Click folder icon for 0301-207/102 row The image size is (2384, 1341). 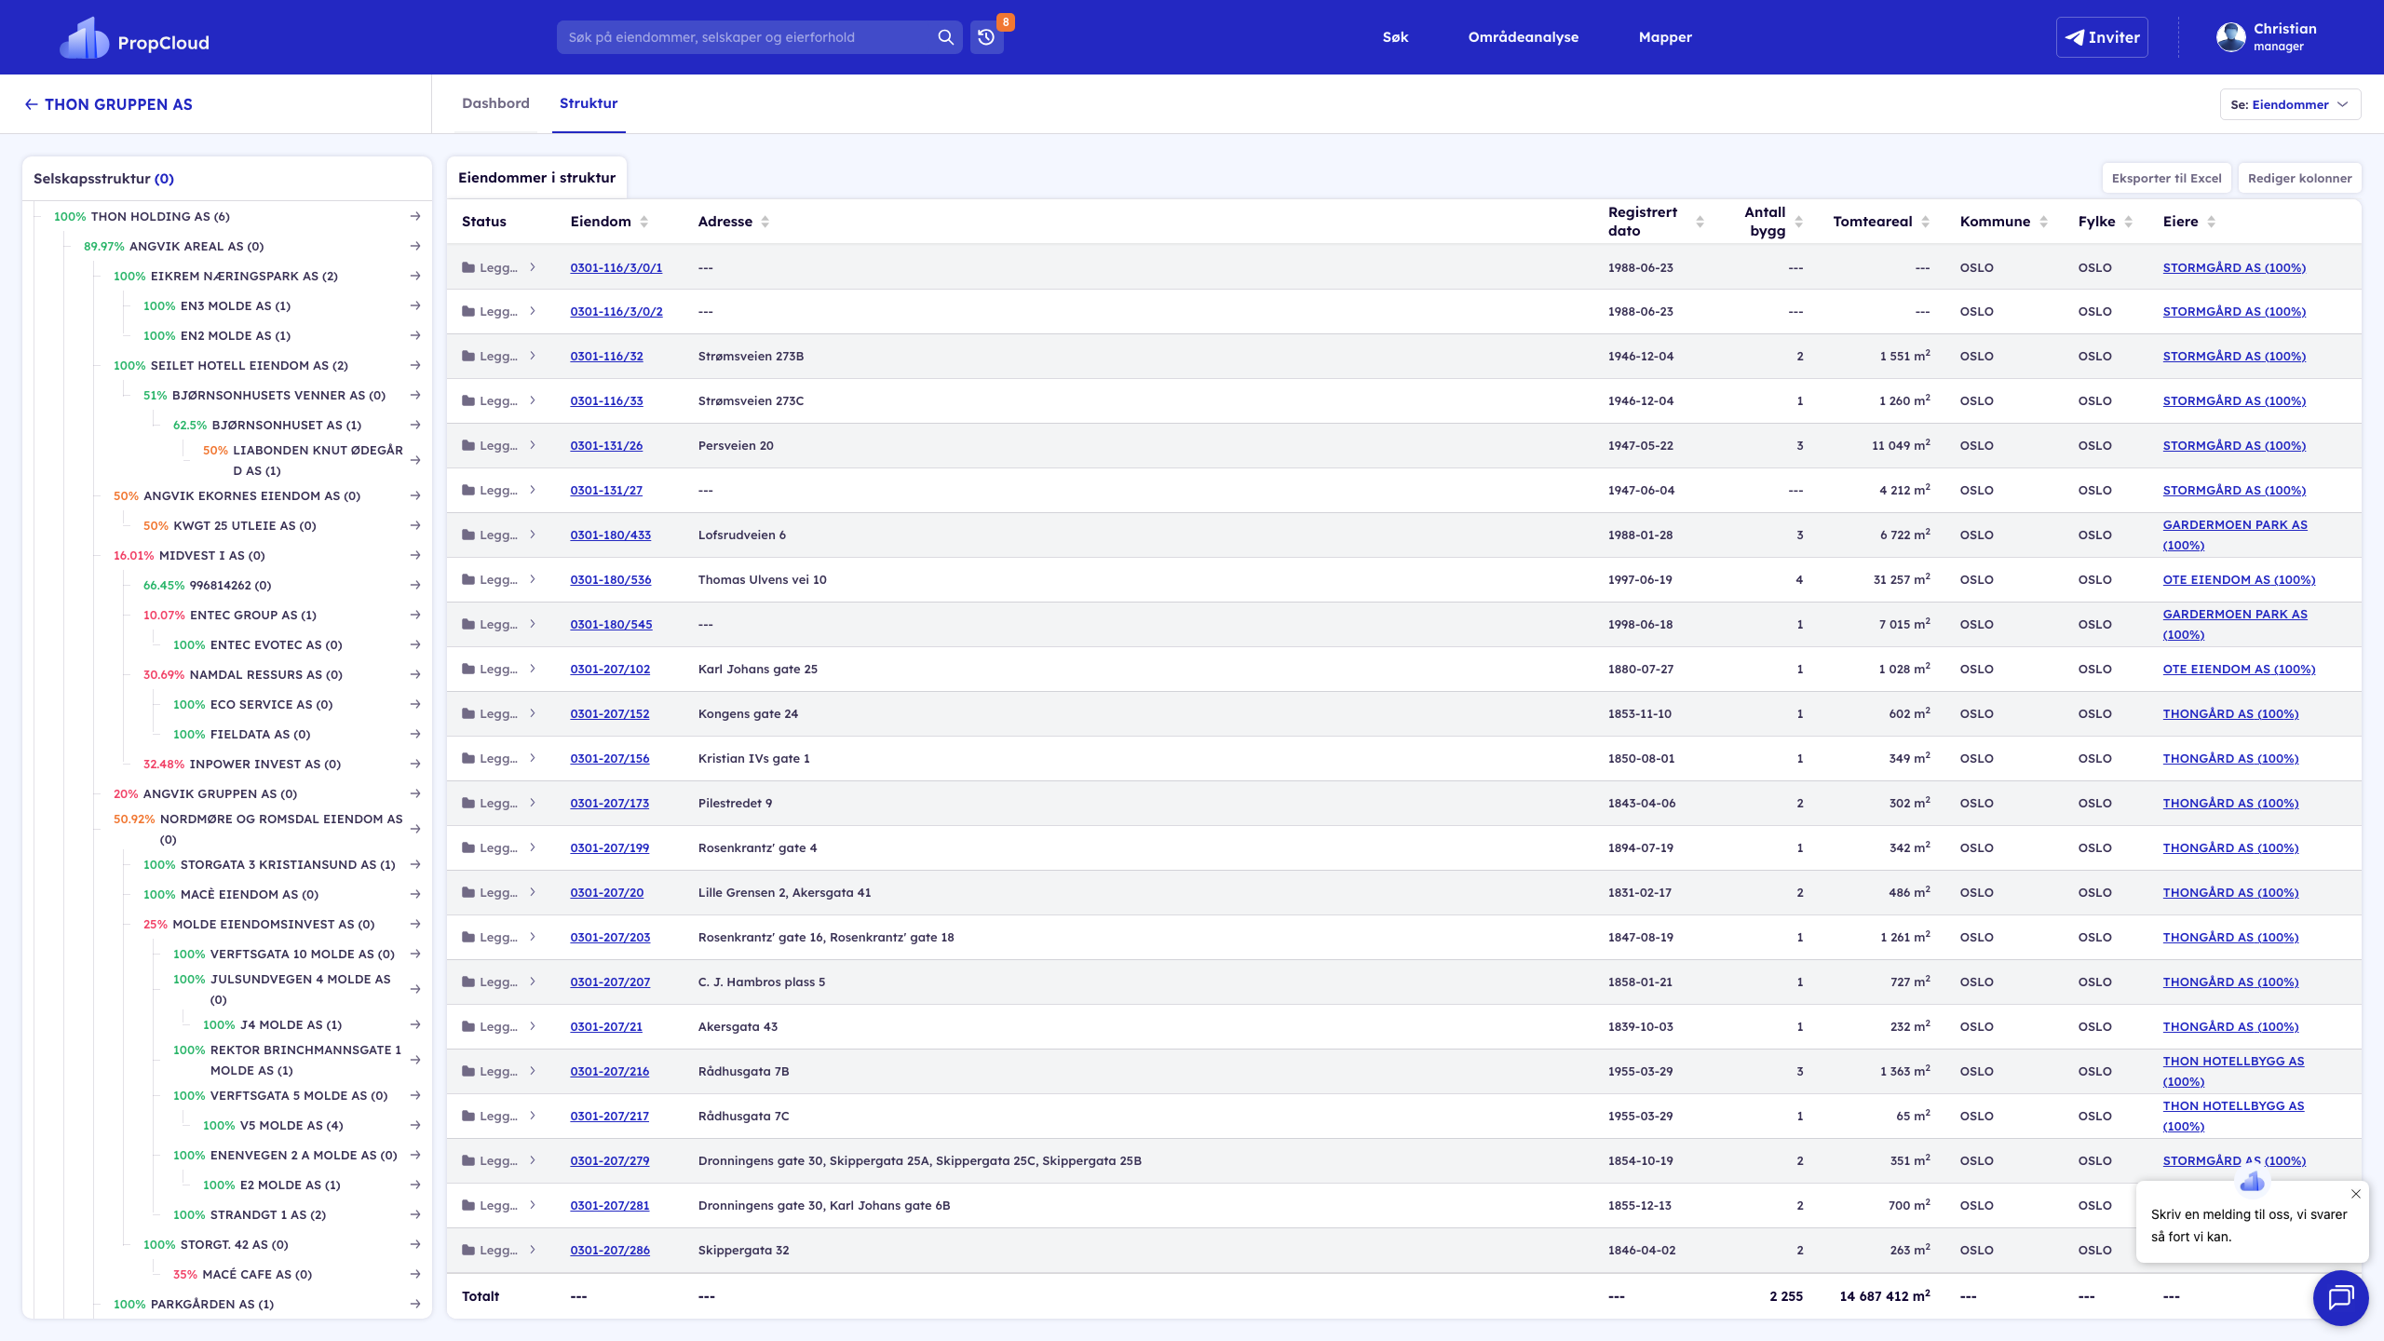tap(468, 669)
